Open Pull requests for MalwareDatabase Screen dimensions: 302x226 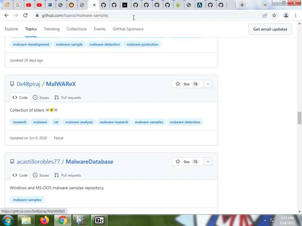click(68, 175)
